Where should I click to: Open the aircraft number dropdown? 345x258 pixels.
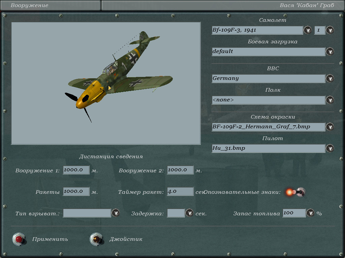[x=330, y=30]
